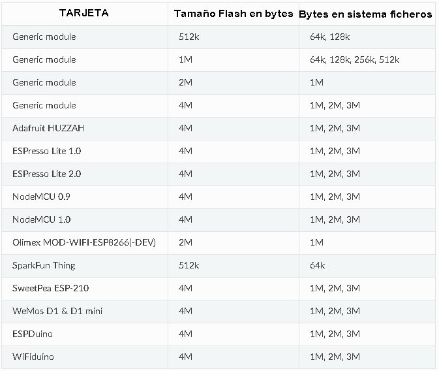Select WeMos D1 & D1 mini cell
The height and width of the screenshot is (371, 439).
pos(57,311)
